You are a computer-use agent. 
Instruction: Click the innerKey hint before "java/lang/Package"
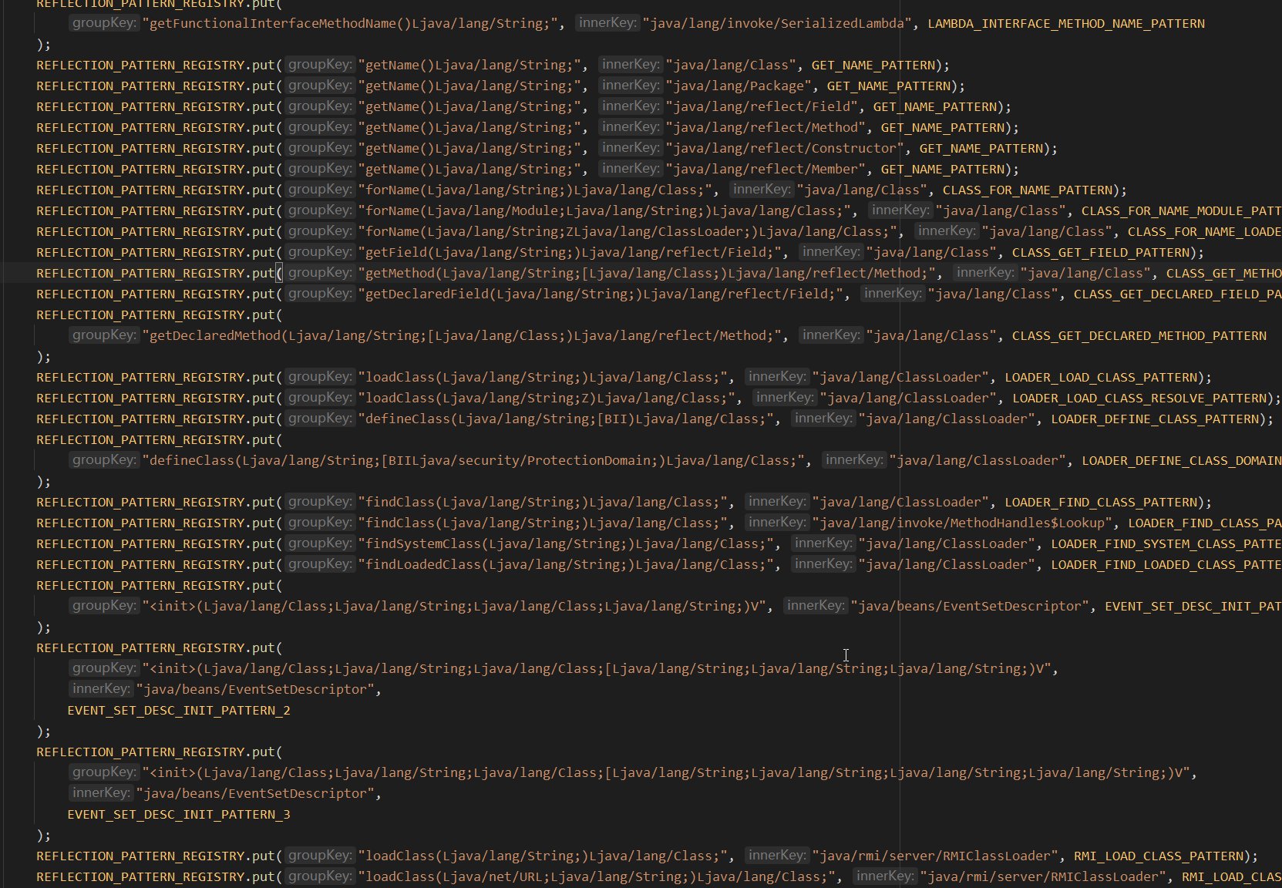click(631, 86)
